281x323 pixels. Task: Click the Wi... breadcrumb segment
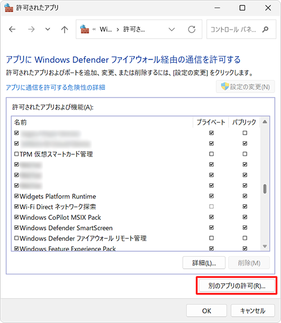[x=106, y=30]
